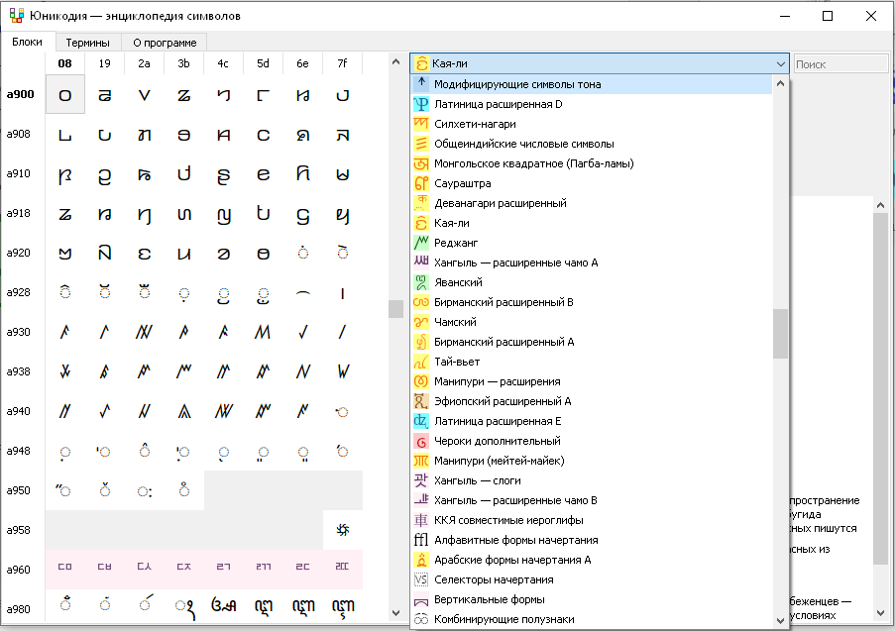Select the character at row a900 column 08

65,95
